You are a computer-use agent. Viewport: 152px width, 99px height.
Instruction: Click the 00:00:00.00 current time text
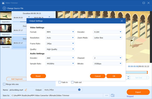pyautogui.click(x=133, y=66)
